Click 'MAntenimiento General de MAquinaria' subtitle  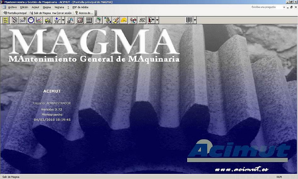(x=94, y=59)
